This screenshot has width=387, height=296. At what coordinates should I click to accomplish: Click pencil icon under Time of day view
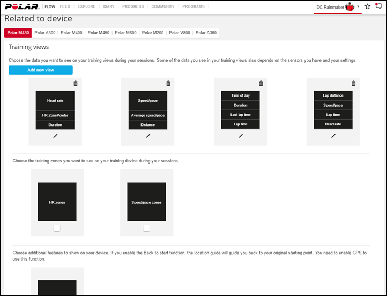(x=241, y=136)
